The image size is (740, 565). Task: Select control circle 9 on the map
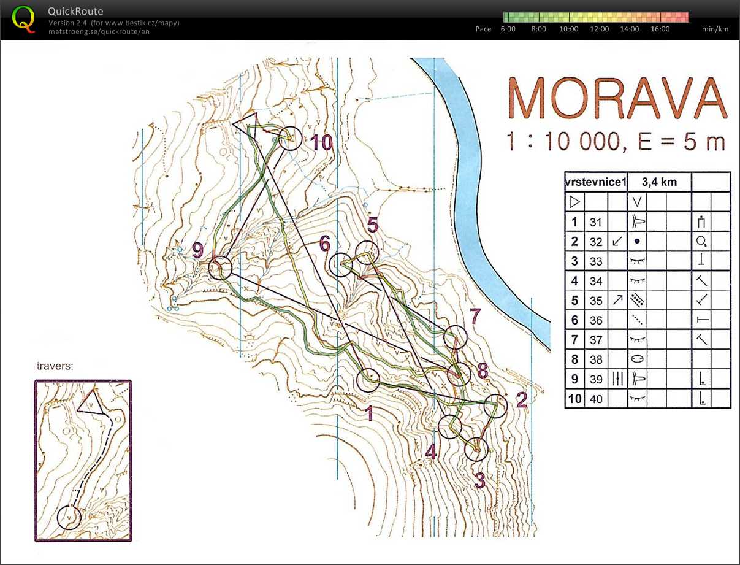click(x=219, y=268)
